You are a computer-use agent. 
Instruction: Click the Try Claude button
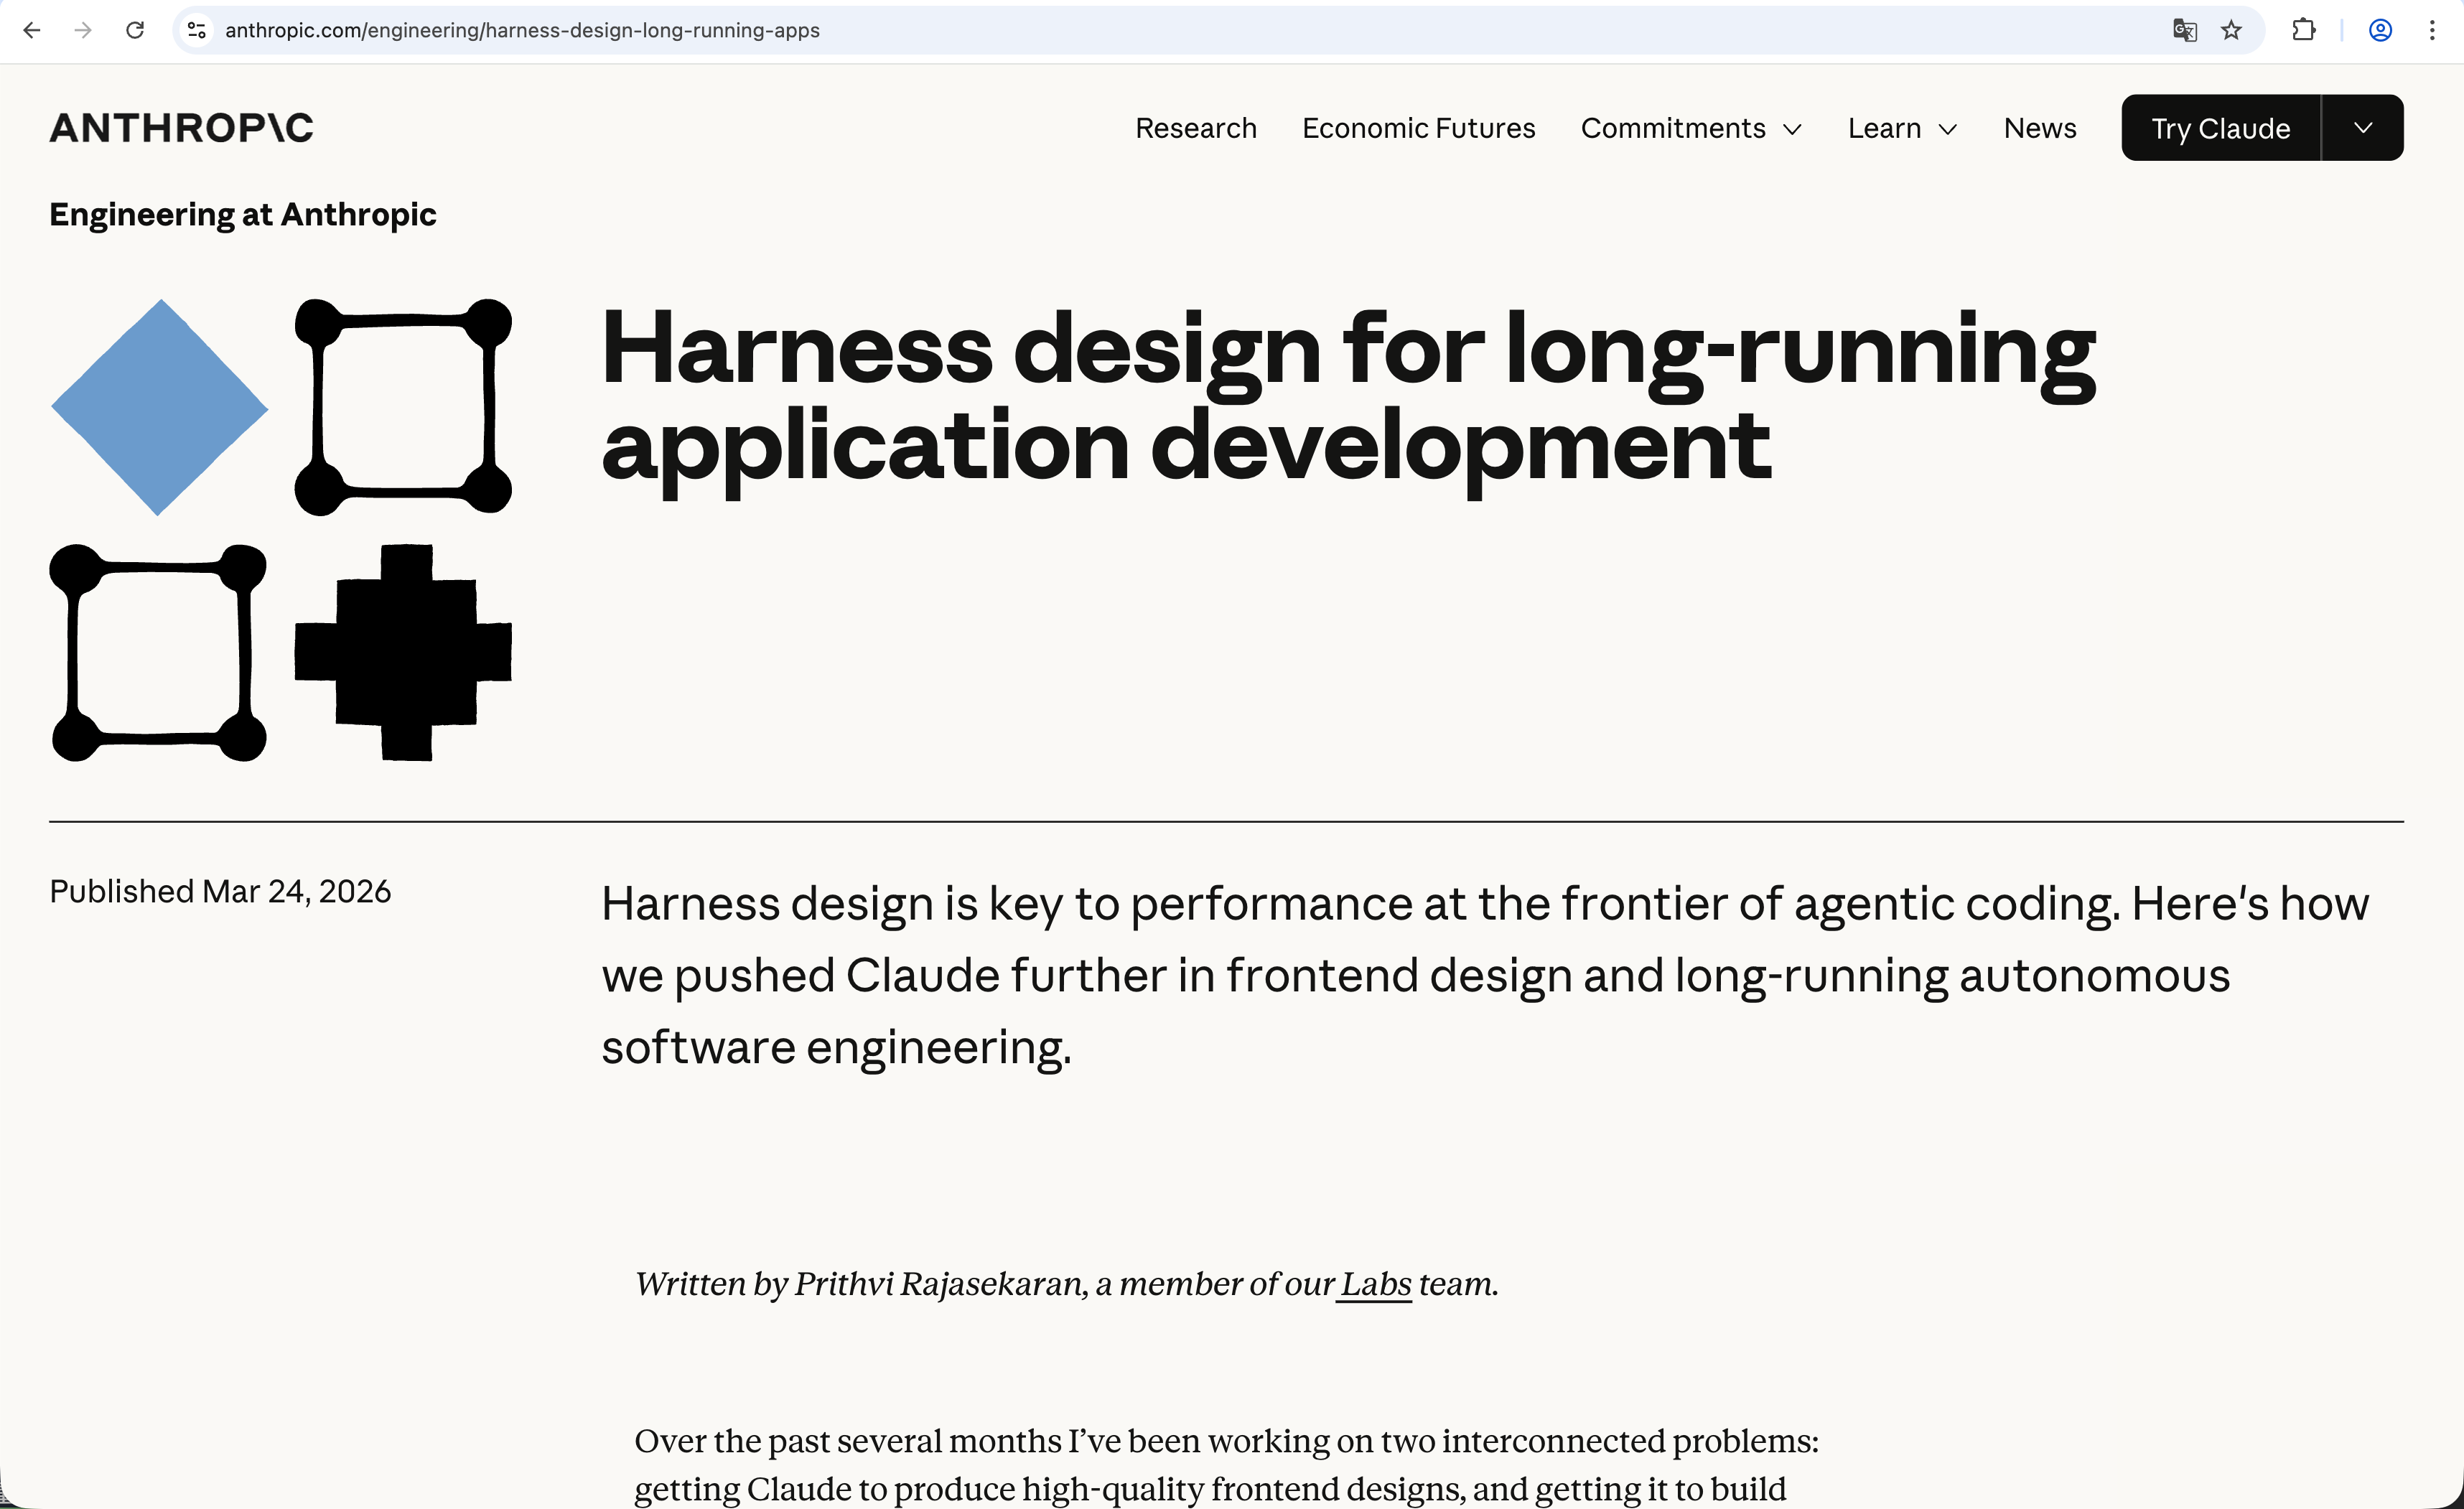click(2220, 128)
